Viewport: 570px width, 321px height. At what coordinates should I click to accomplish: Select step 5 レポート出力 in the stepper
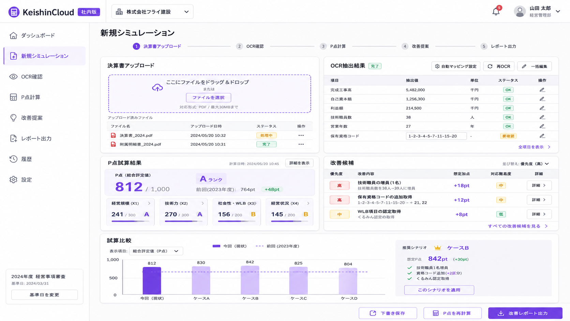[x=498, y=46]
